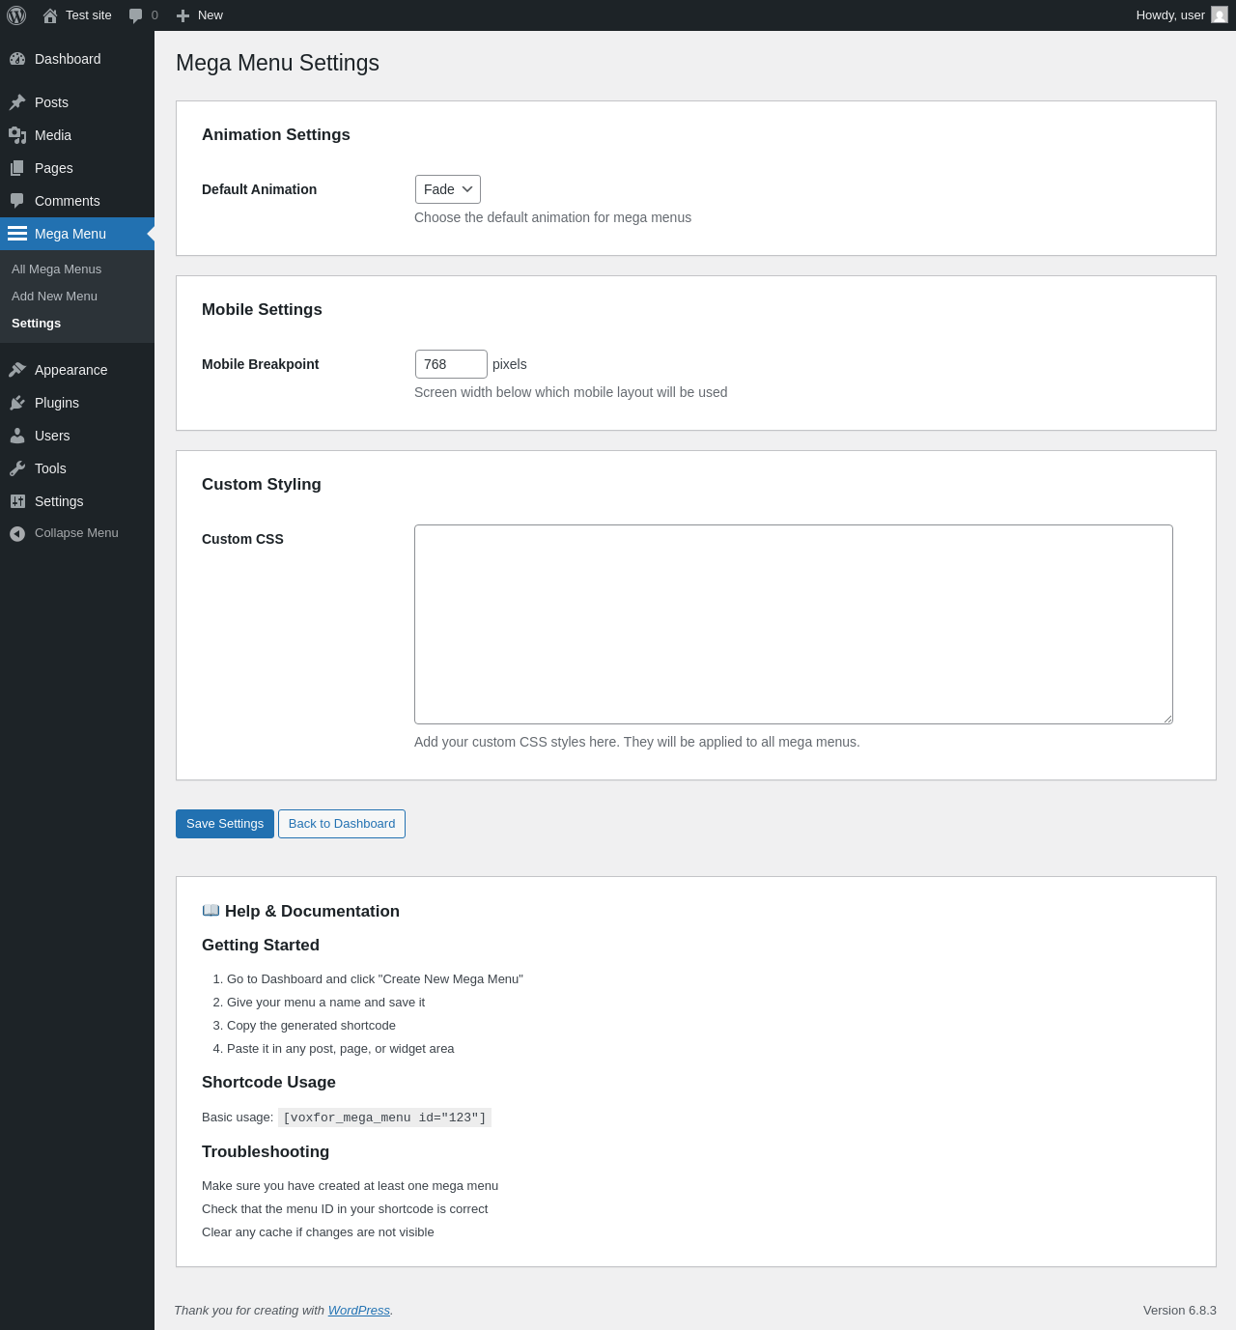Click the comment count 0 in admin bar
Image resolution: width=1236 pixels, height=1330 pixels.
pyautogui.click(x=154, y=15)
